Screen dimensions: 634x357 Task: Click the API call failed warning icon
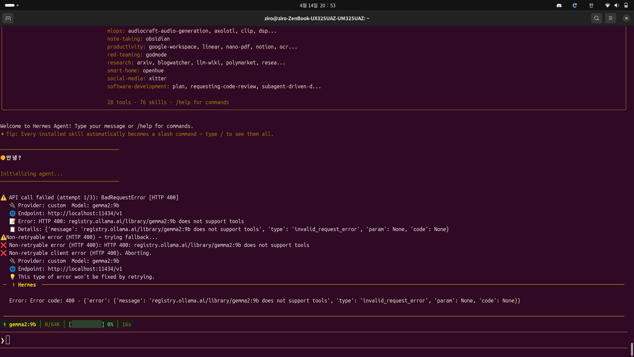pos(4,197)
